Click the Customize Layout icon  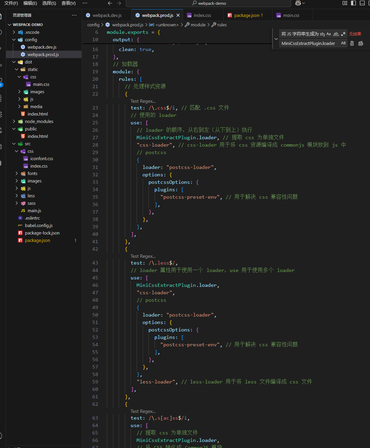point(345,3)
